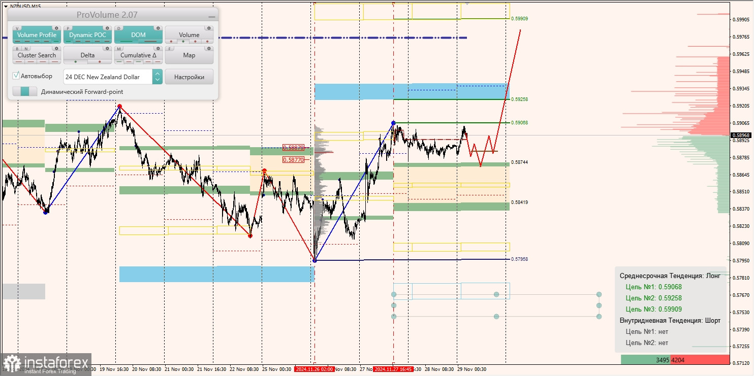Click red 4204 sellers volume bar
Screen dimensions: 754x376
pyautogui.click(x=700, y=360)
